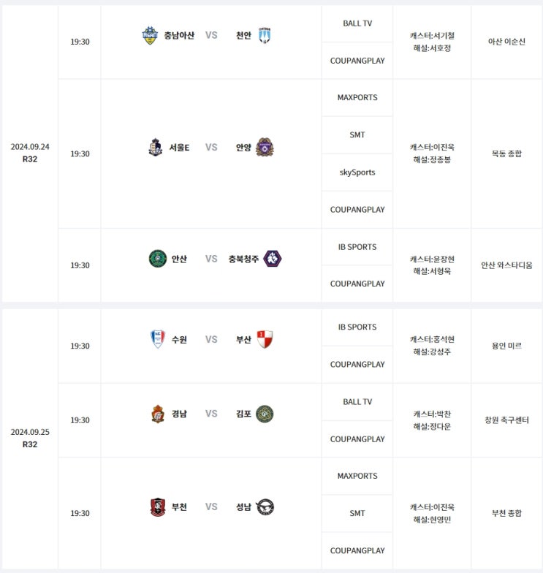The width and height of the screenshot is (543, 573).
Task: Click the green Ansan team crest
Action: coord(158,259)
